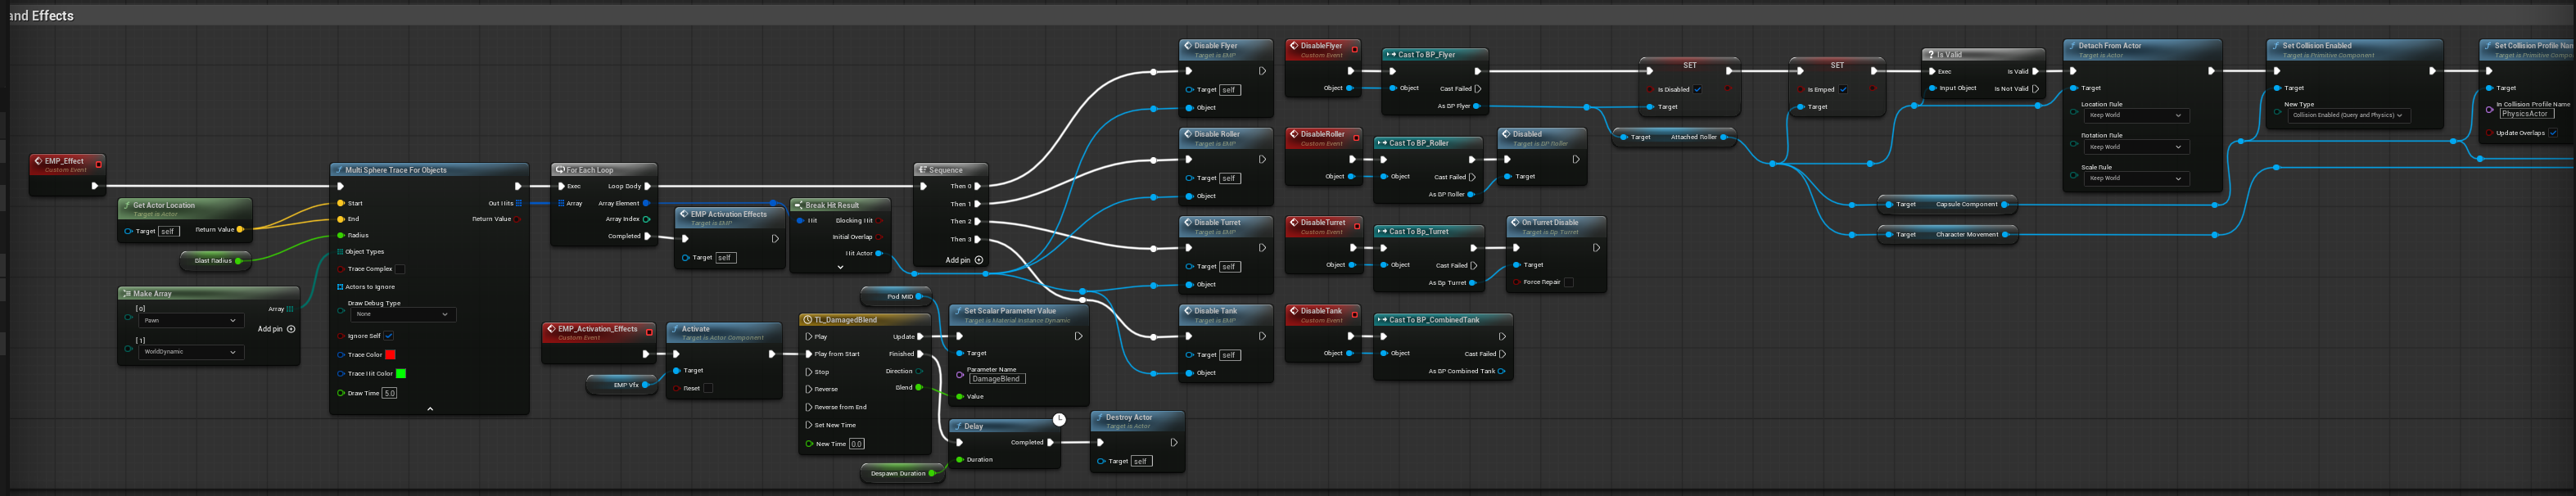Click the For Each Loop node icon
This screenshot has width=2576, height=496.
point(560,170)
